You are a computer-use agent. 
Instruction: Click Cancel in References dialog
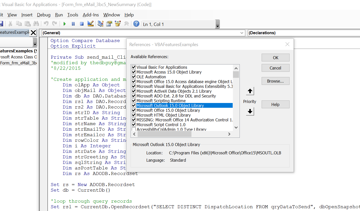275,68
